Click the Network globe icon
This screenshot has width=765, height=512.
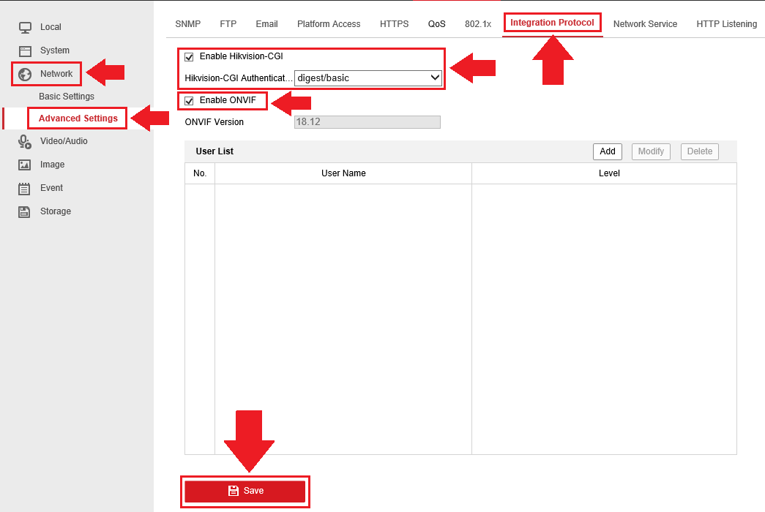(25, 74)
